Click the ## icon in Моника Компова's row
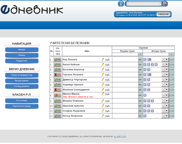This screenshot has width=182, height=144. (x=140, y=101)
